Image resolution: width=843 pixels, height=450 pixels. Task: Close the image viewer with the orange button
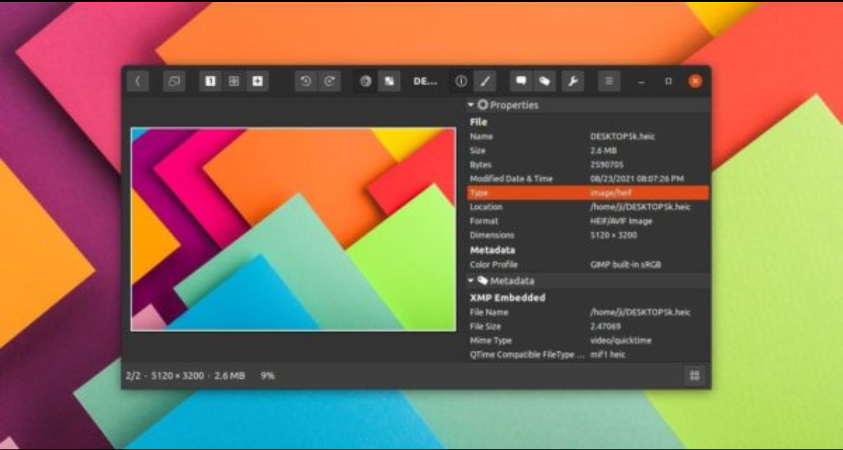[695, 81]
